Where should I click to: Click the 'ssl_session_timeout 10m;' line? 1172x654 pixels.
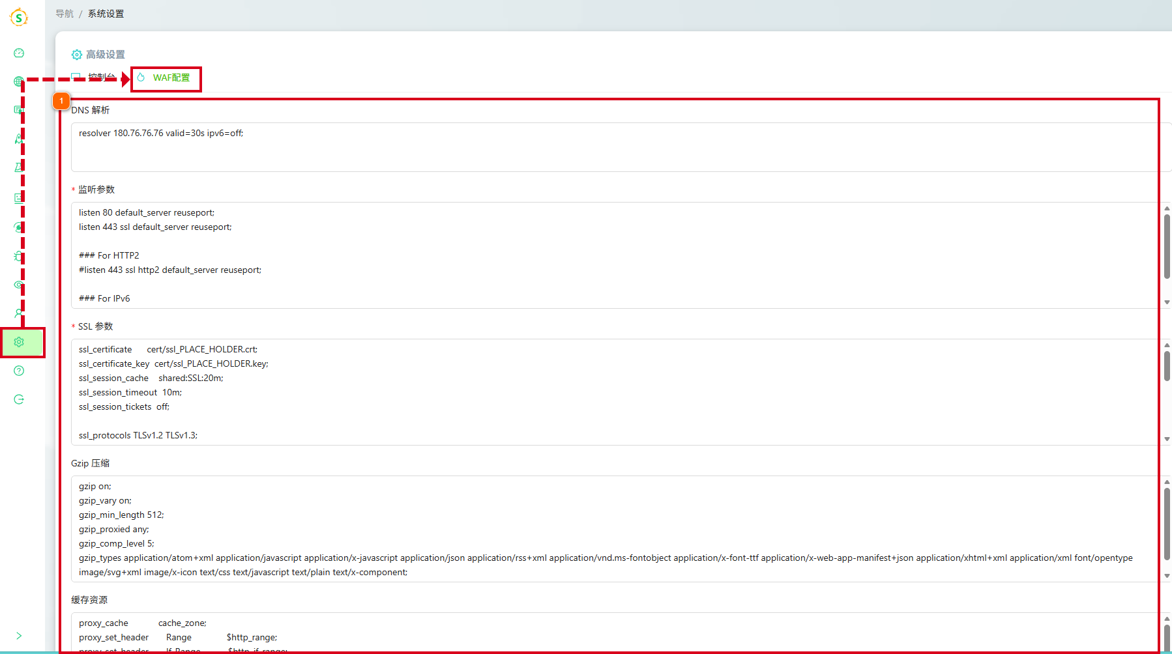click(x=130, y=392)
